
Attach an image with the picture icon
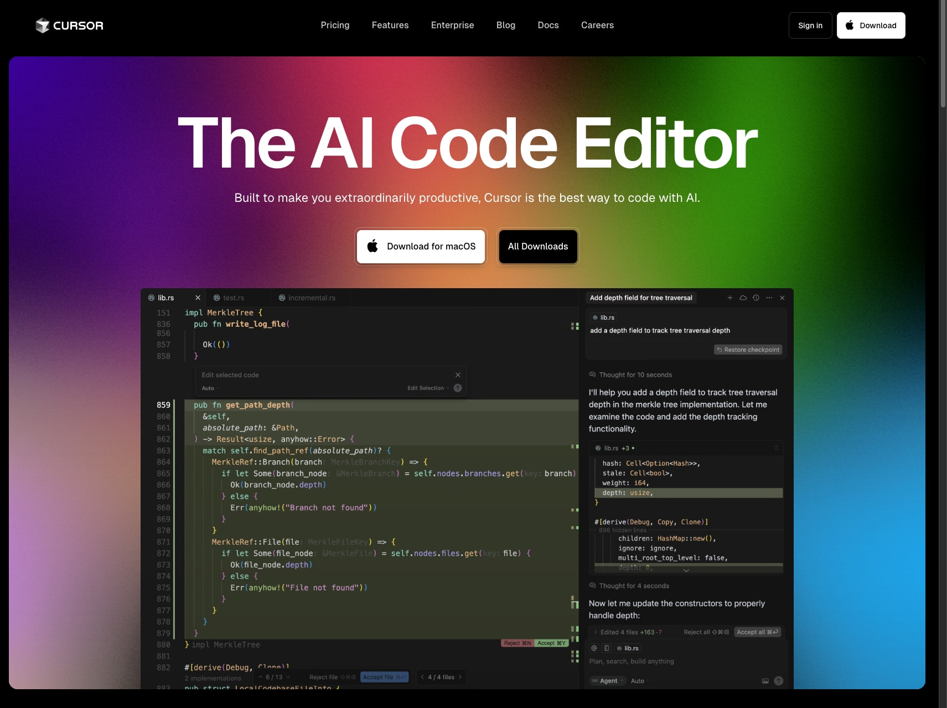click(x=765, y=681)
